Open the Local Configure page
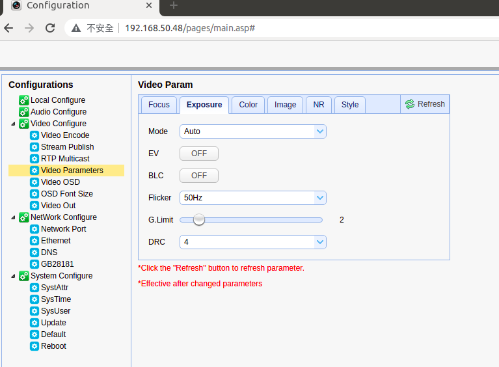Screen dimensions: 499x367 click(x=58, y=100)
